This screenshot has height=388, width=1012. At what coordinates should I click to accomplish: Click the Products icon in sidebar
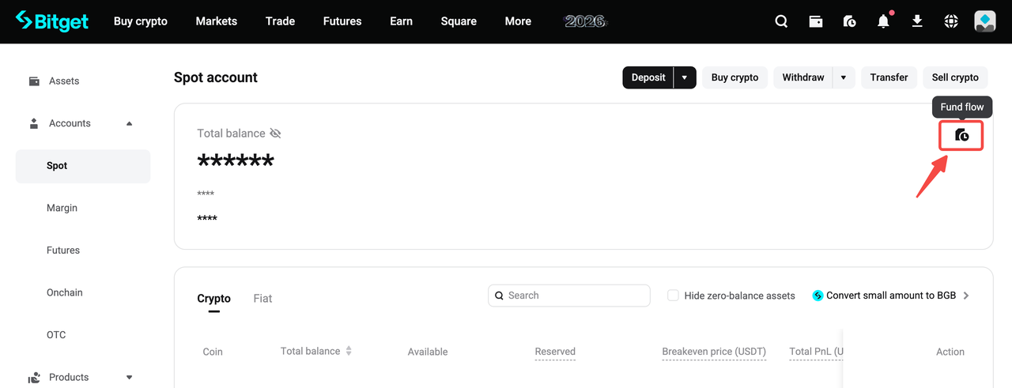pyautogui.click(x=34, y=378)
